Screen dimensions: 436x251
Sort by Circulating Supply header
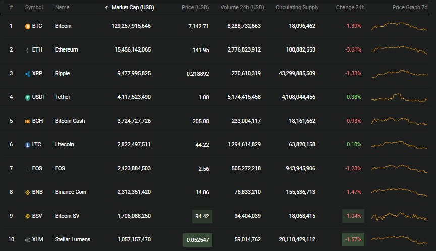tap(297, 7)
